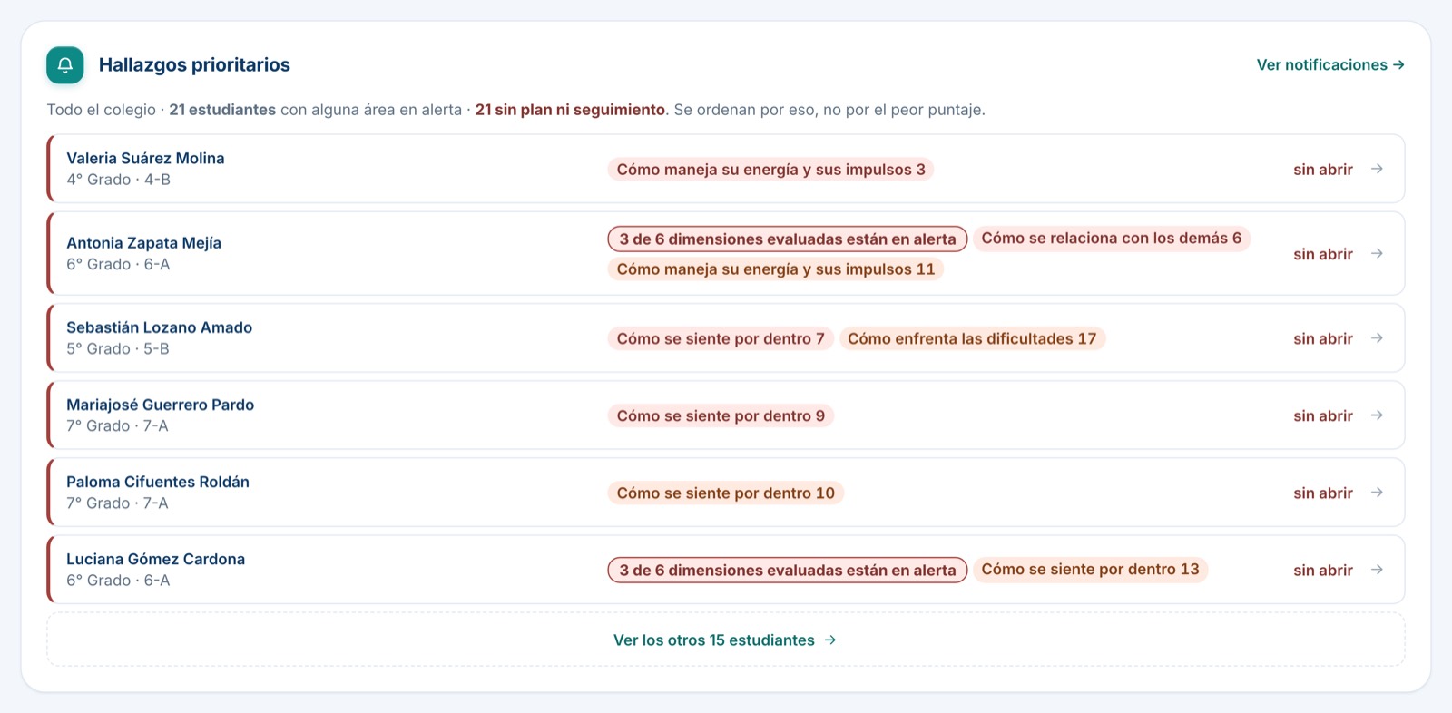This screenshot has height=713, width=1452.
Task: Click 'sin abrir' status for Paloma Cifuentes
Action: point(1323,493)
